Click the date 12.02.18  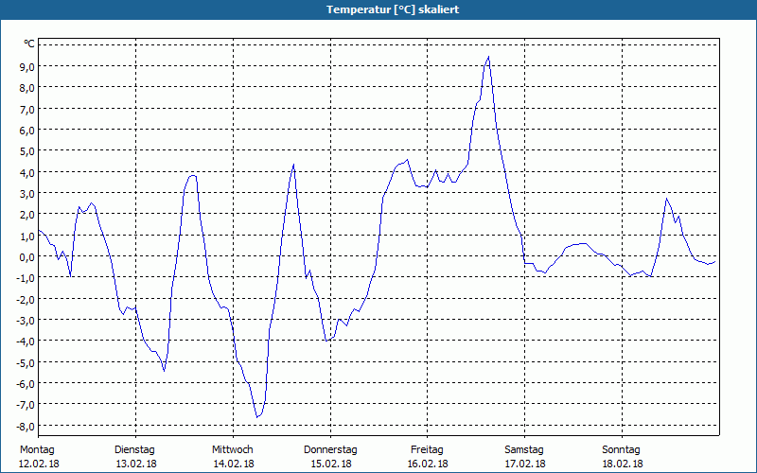tap(39, 464)
